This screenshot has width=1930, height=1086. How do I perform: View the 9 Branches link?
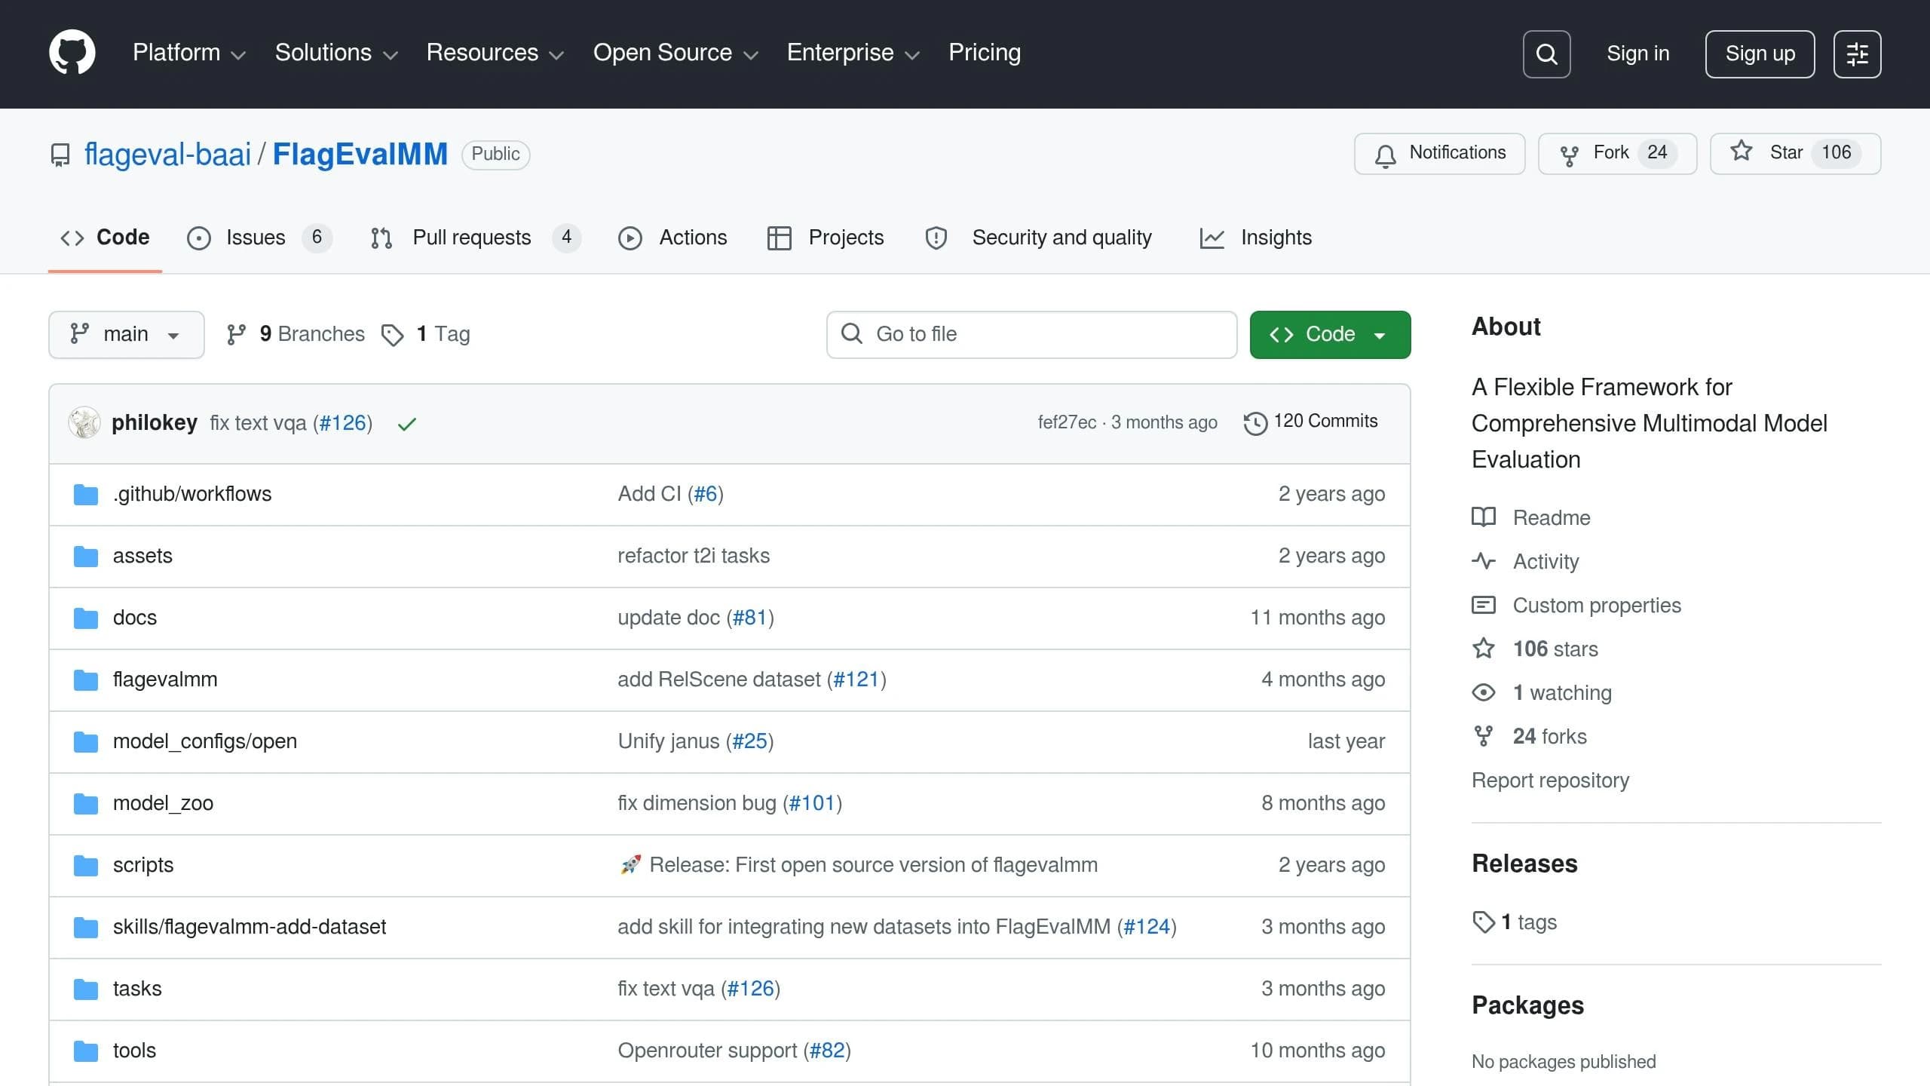pyautogui.click(x=296, y=334)
